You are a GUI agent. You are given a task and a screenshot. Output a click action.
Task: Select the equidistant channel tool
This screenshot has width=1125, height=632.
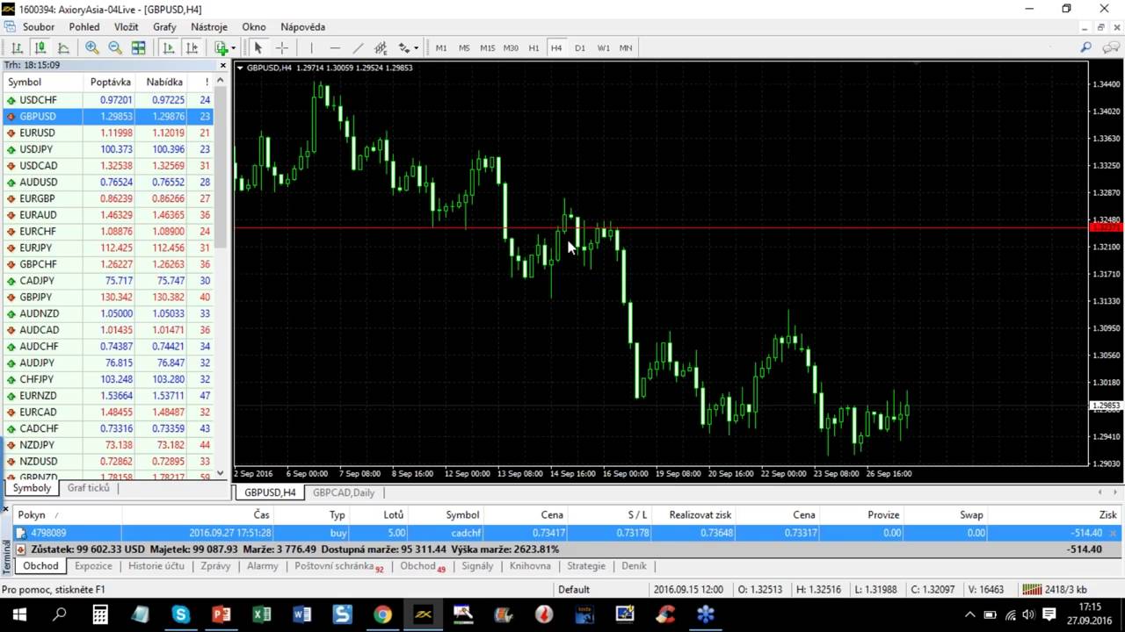coord(381,48)
